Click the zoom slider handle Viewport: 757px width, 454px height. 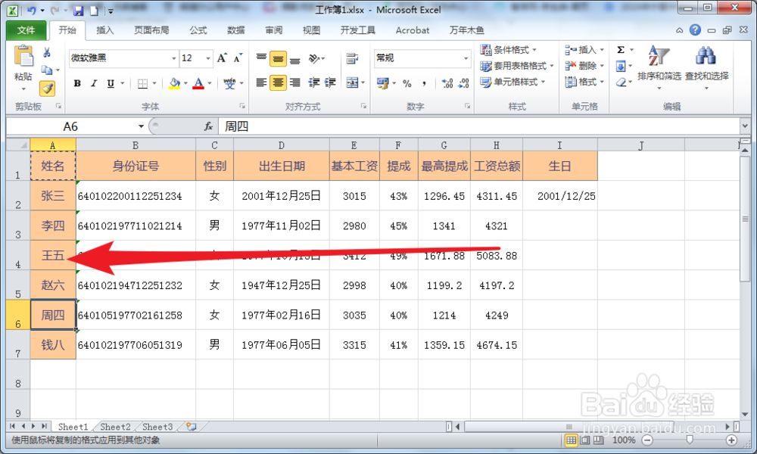[x=690, y=440]
